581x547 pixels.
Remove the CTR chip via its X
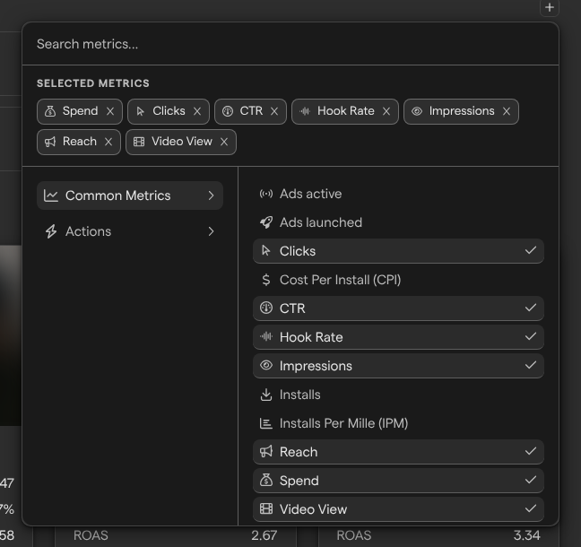tap(274, 111)
